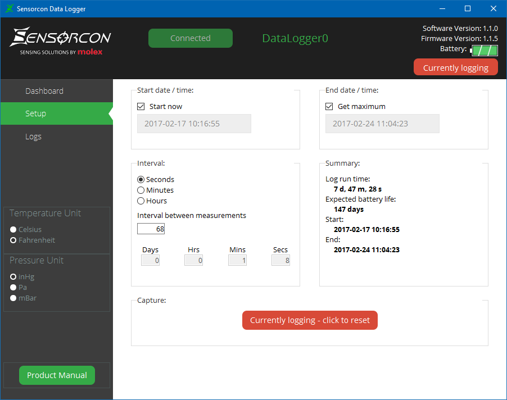Click the Mins value field
507x400 pixels.
tap(237, 261)
